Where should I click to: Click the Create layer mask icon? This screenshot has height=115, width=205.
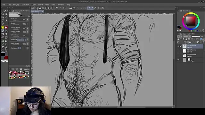point(198,42)
